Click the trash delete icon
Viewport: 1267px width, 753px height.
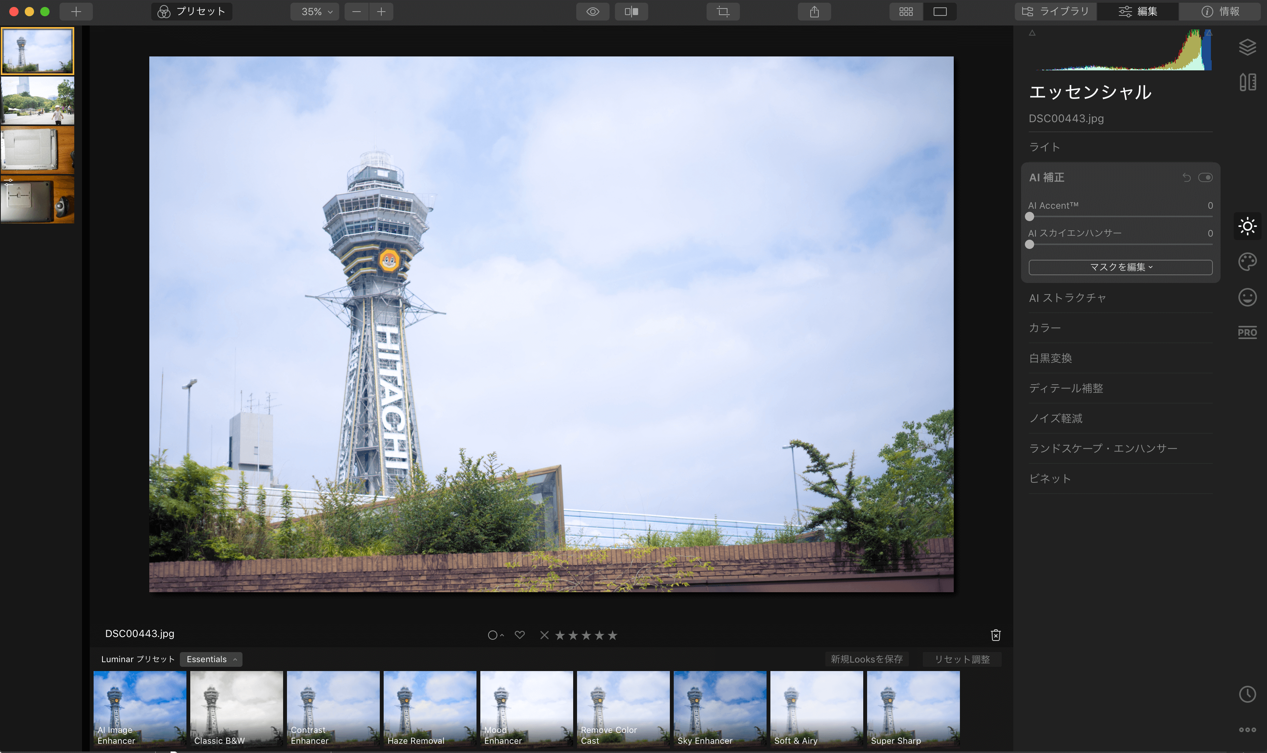(x=995, y=635)
